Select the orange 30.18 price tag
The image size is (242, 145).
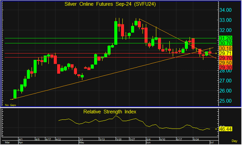coord(225,48)
